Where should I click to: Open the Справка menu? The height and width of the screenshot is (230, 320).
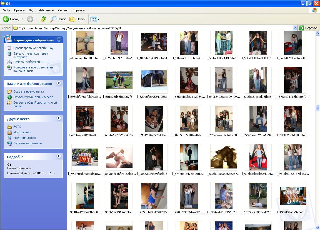pyautogui.click(x=78, y=10)
